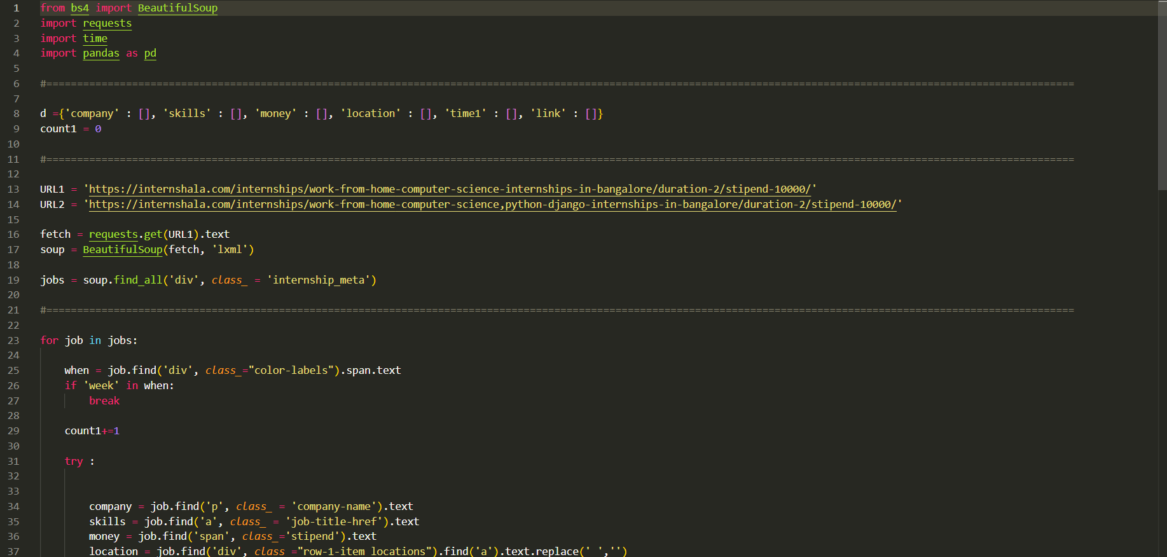This screenshot has width=1167, height=557.
Task: Click the 'company-name' string
Action: (334, 506)
